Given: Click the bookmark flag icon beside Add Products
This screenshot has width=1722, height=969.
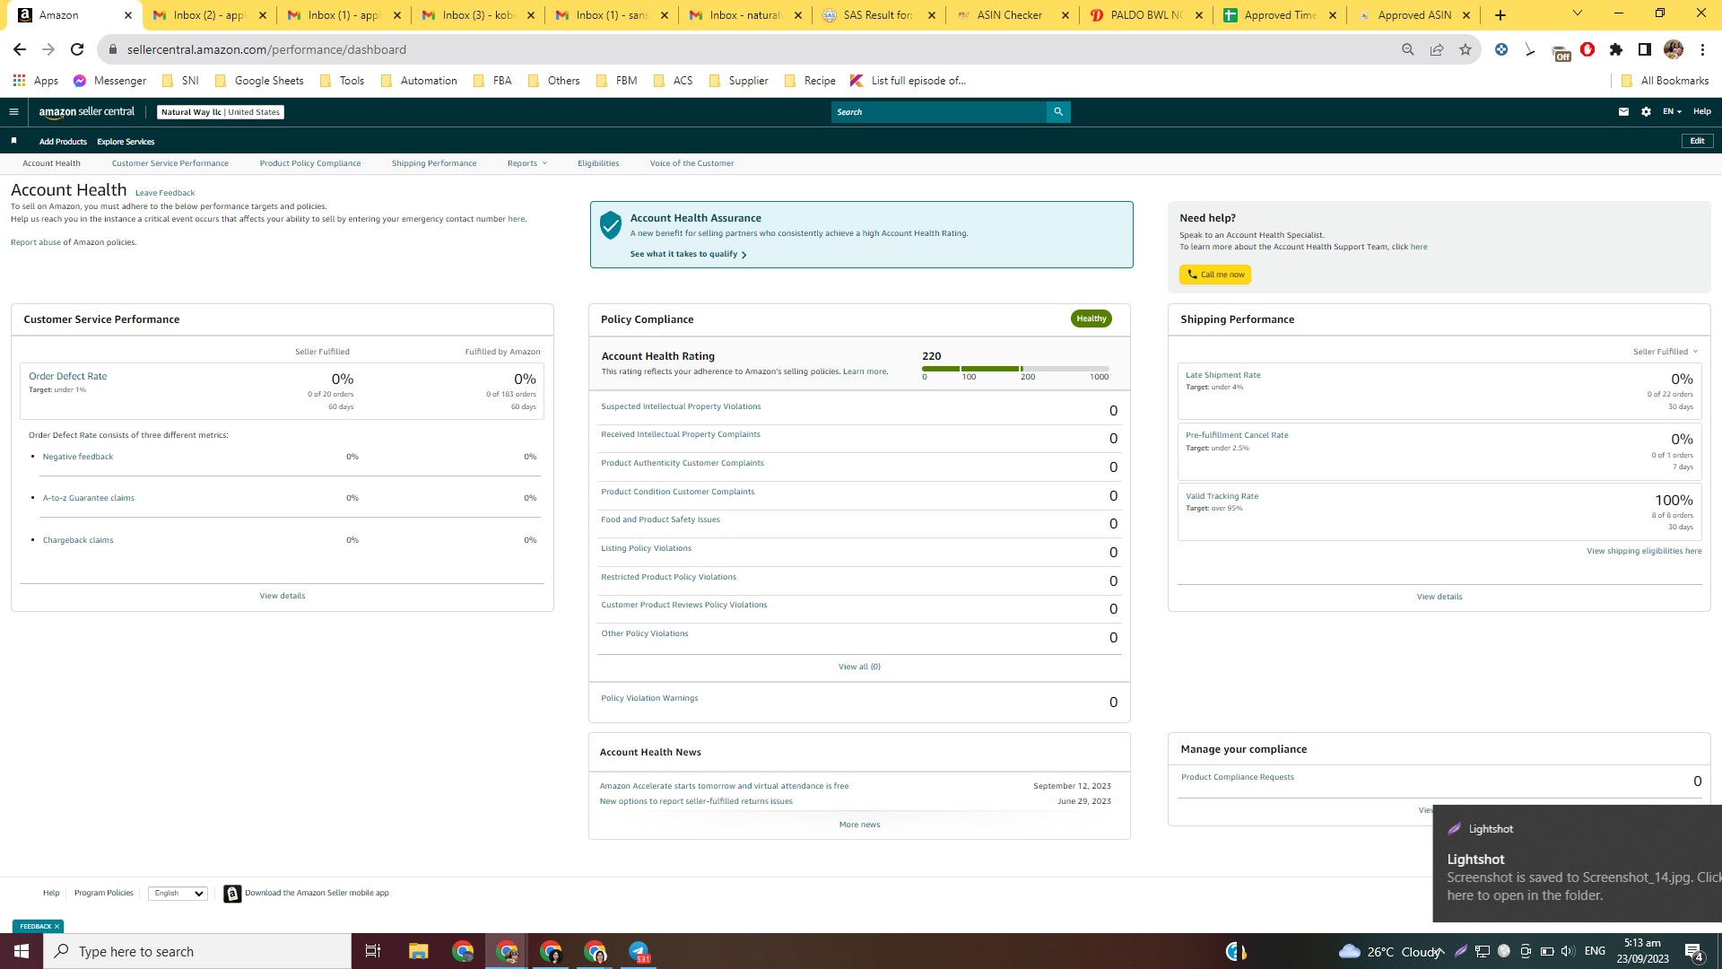Looking at the screenshot, I should point(13,141).
